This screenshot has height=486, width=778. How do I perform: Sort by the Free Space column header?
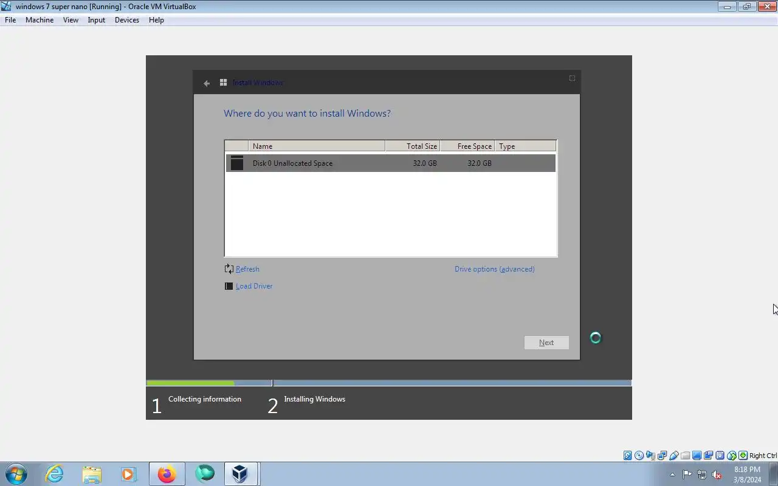click(467, 146)
